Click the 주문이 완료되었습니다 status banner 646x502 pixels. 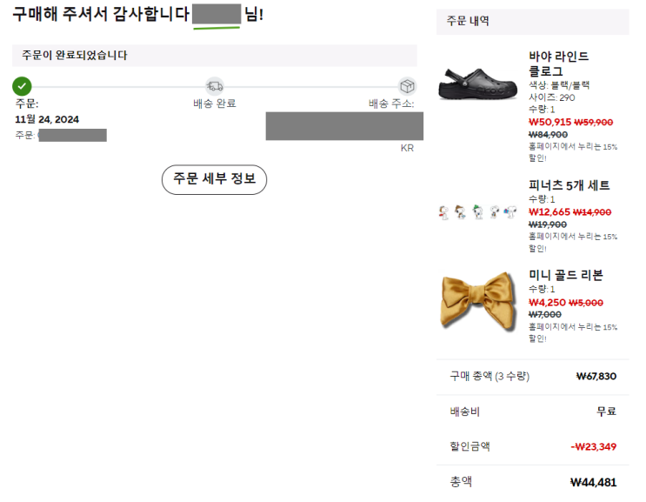click(x=75, y=55)
